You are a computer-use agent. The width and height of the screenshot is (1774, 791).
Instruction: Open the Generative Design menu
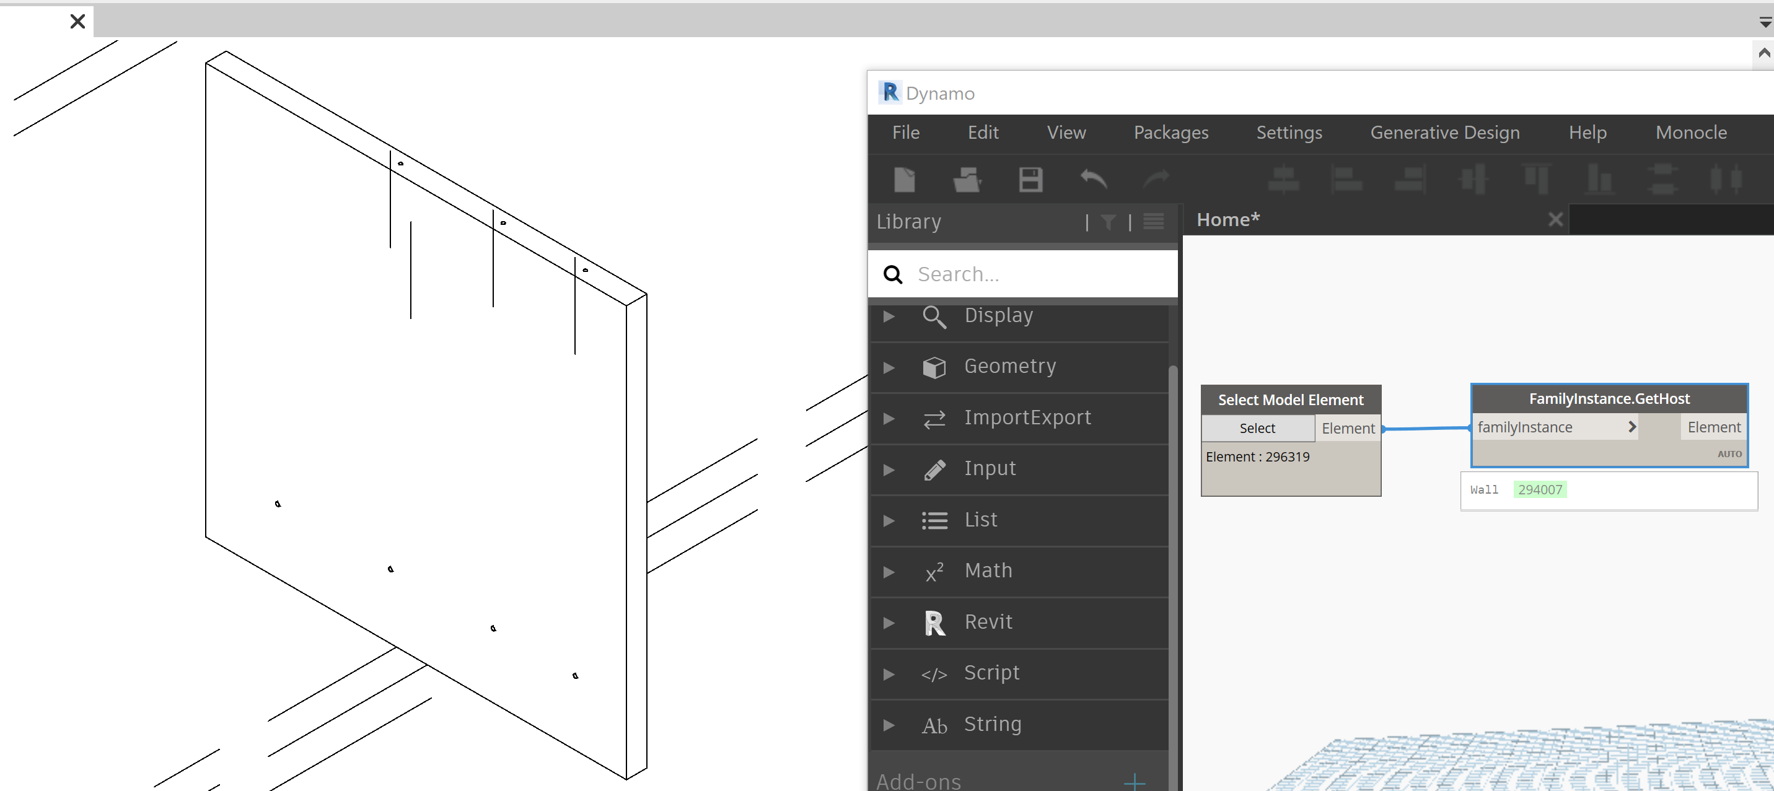(1445, 133)
